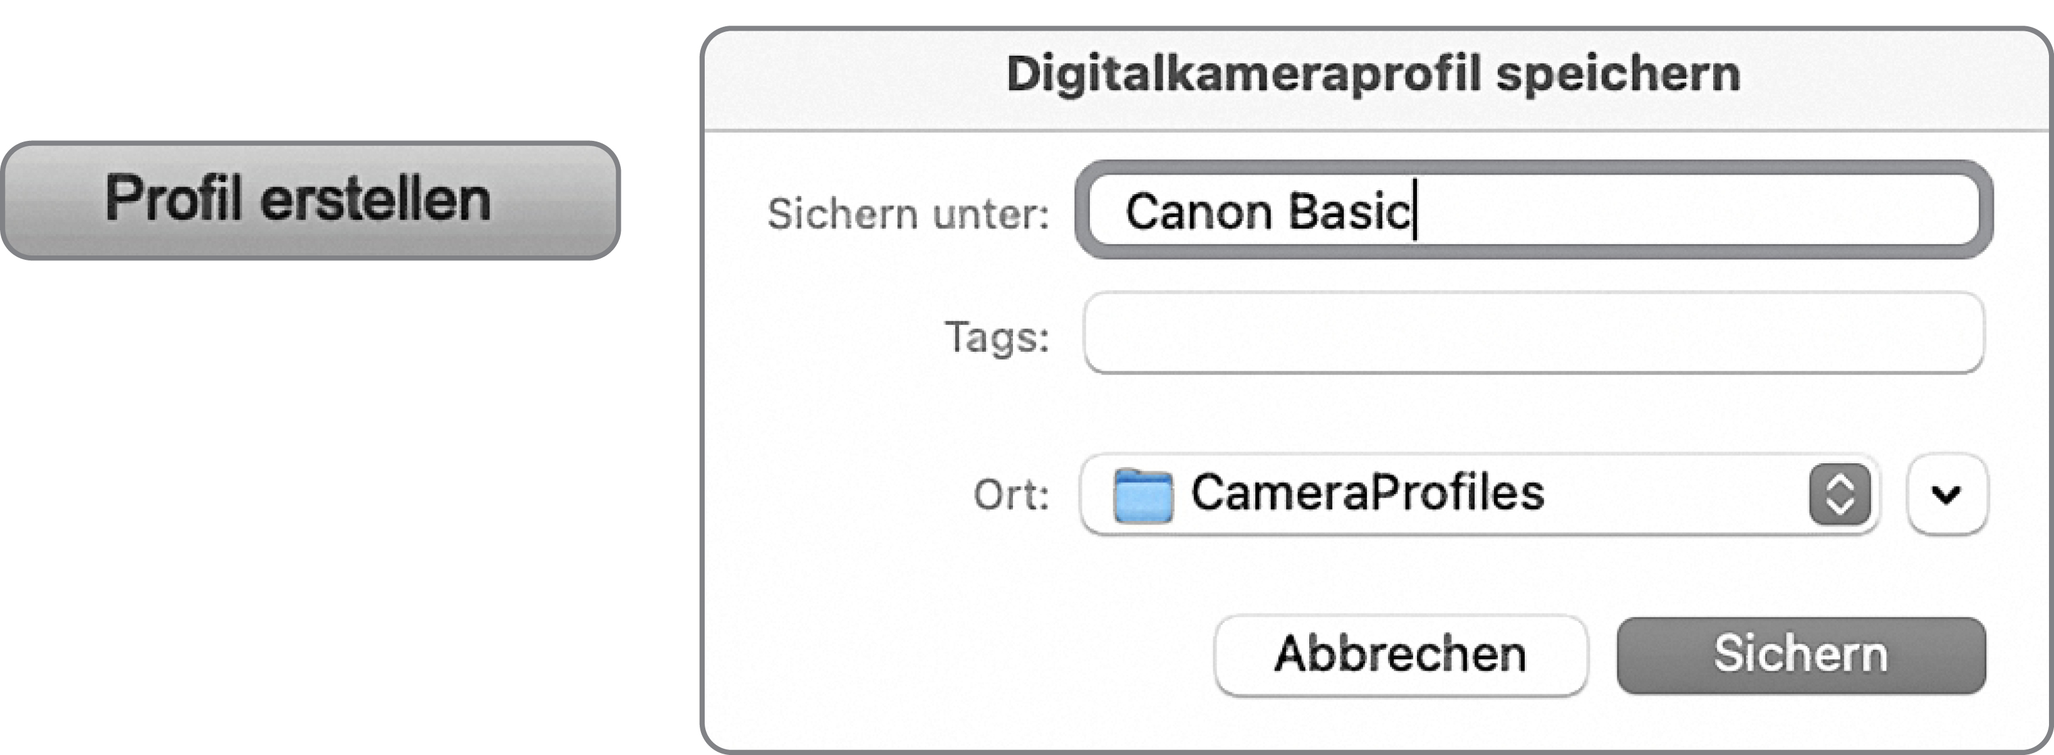Click into the Tags field
Viewport: 2054px width, 755px height.
coord(1533,333)
